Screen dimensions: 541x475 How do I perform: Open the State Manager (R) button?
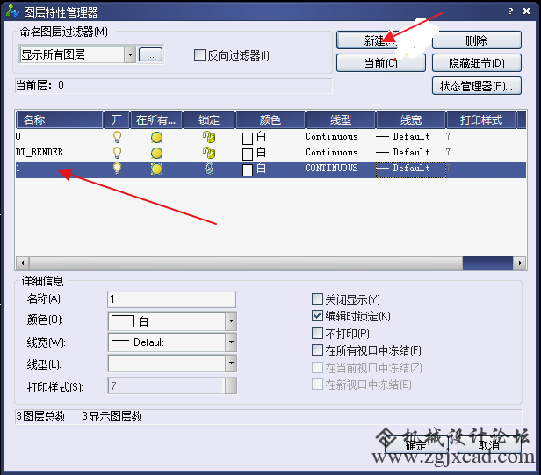[x=477, y=86]
